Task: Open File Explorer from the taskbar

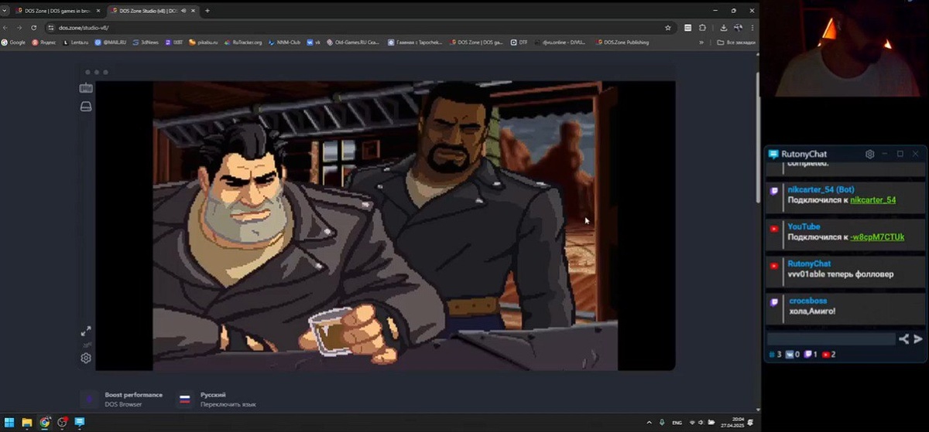Action: point(27,423)
